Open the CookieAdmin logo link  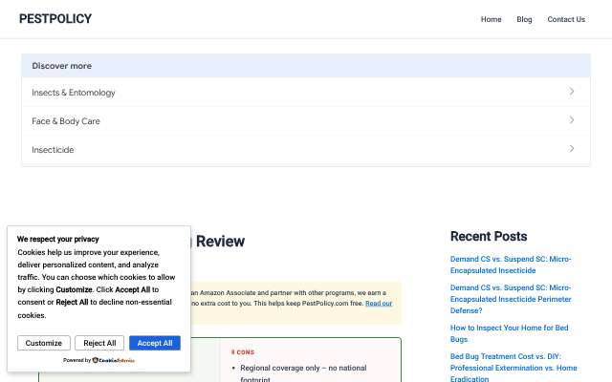[x=114, y=360]
